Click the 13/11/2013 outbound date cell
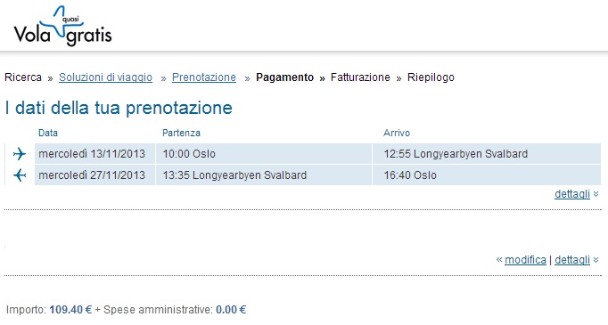 [95, 154]
